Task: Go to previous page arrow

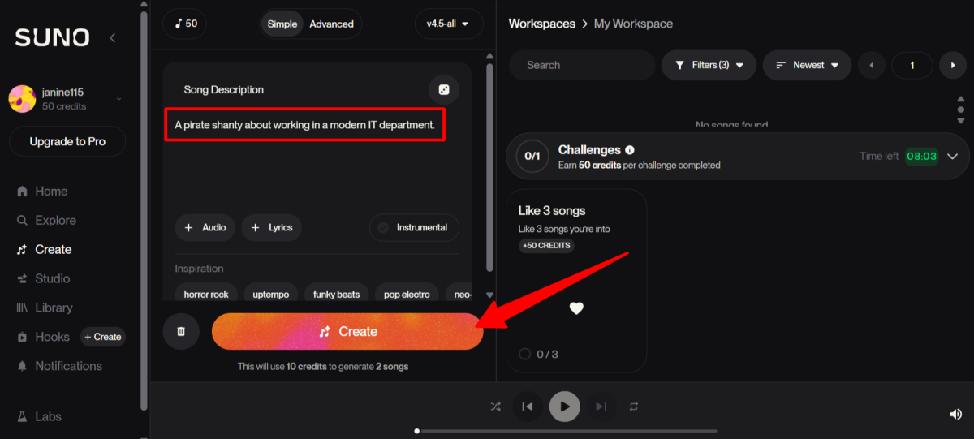Action: (872, 65)
